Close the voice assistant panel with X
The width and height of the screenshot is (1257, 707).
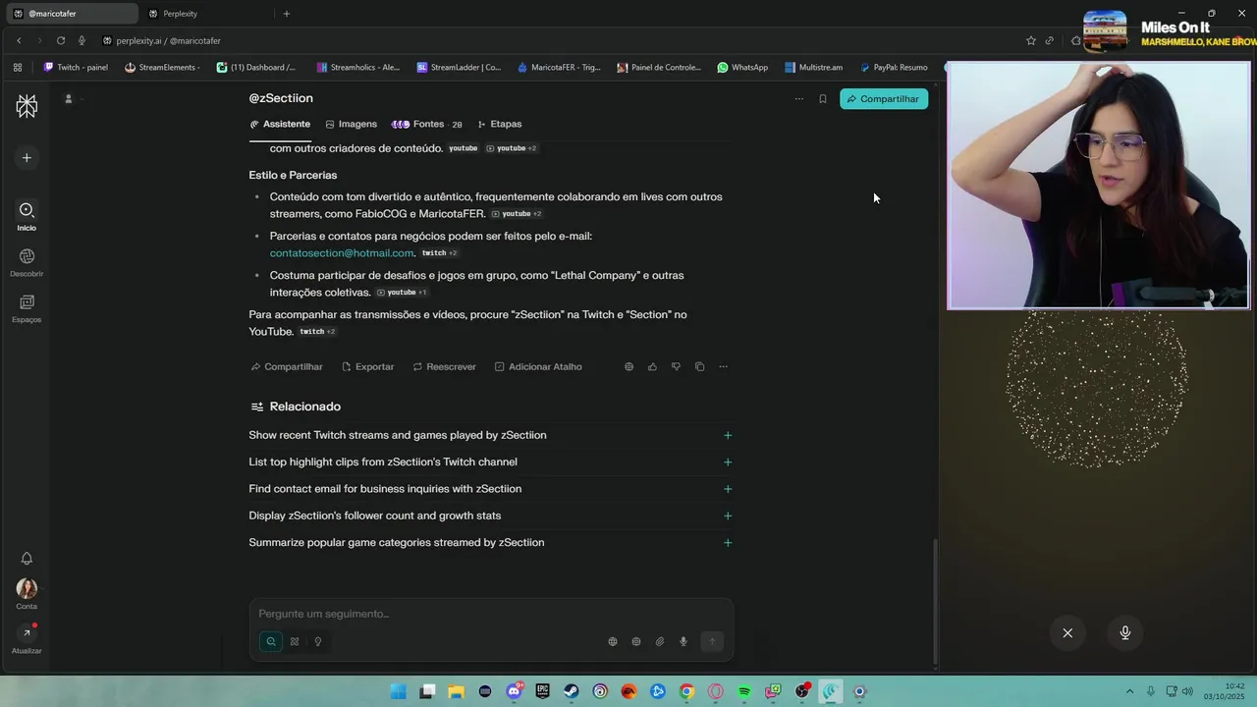1067,633
